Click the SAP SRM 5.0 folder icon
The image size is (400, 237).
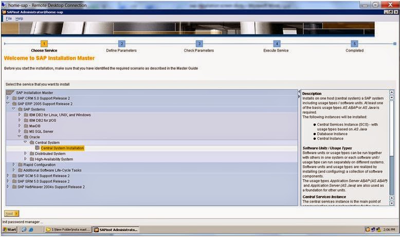click(14, 181)
